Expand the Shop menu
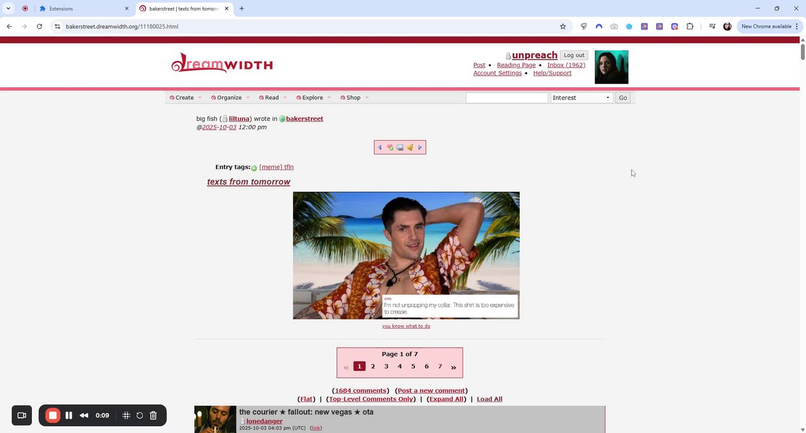The height and width of the screenshot is (433, 806). point(354,97)
